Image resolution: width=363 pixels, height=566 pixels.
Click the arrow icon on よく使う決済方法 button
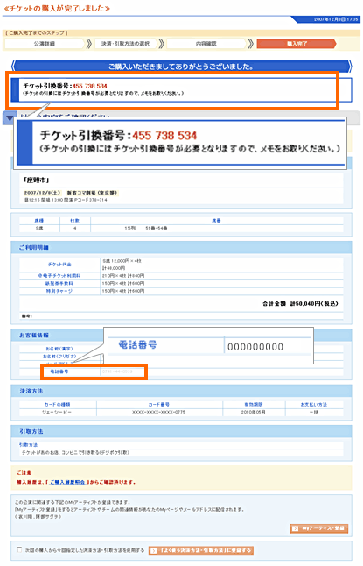pos(154,550)
